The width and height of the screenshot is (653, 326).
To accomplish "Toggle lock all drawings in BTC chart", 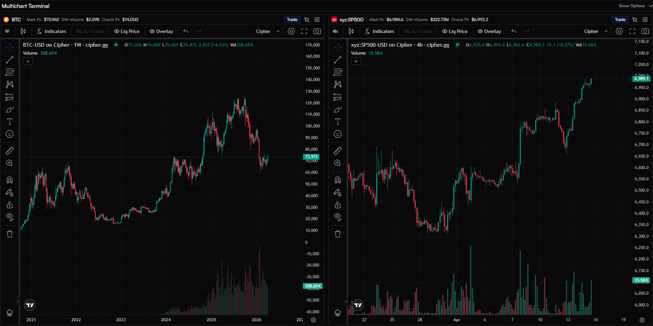I will (x=10, y=205).
